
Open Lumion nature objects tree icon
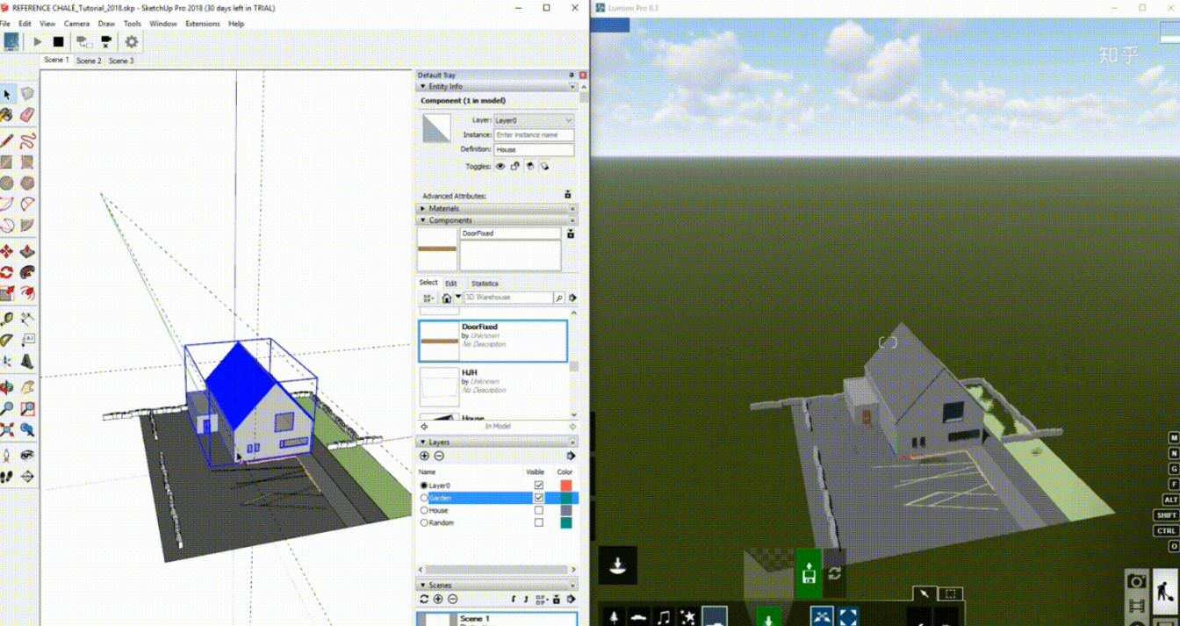[614, 617]
